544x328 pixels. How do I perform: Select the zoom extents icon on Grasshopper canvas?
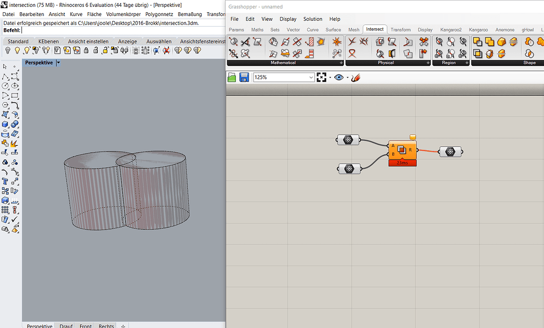(x=322, y=77)
